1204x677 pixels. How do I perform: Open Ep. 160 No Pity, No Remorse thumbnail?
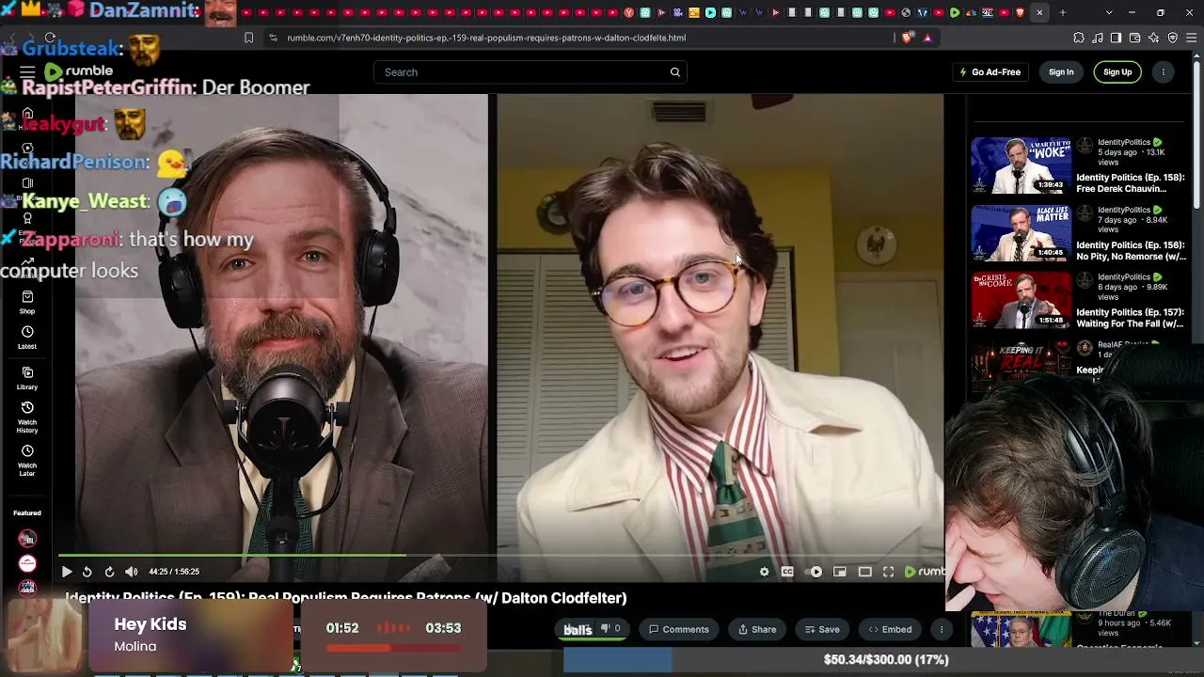1022,232
